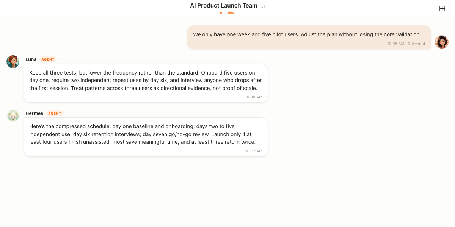Viewport: 455px width, 227px height.
Task: Select the Hermes sender name
Action: point(34,113)
